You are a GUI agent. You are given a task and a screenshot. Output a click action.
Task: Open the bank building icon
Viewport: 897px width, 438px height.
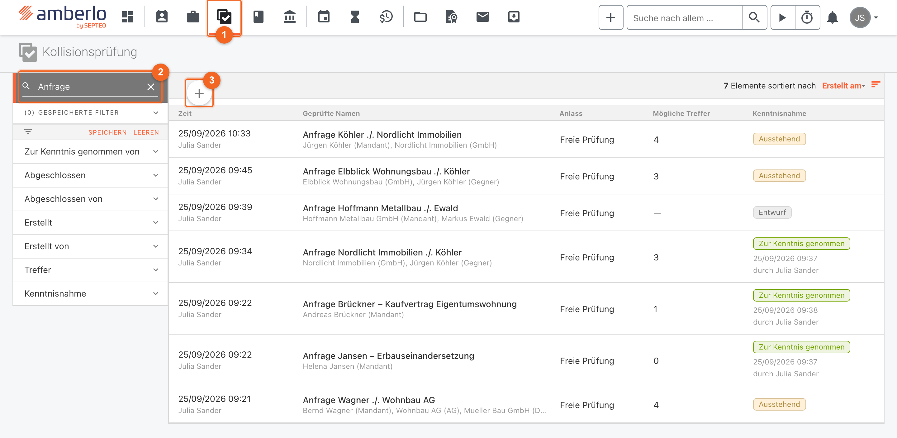[289, 17]
